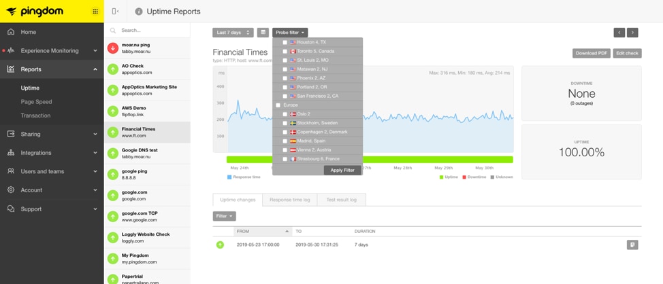Switch to the Uptime changes tab

pyautogui.click(x=238, y=200)
